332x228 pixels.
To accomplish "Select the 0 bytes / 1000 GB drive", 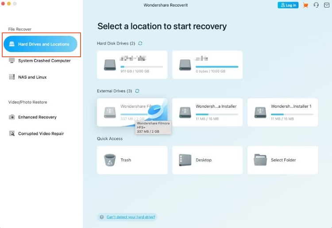I will point(207,65).
